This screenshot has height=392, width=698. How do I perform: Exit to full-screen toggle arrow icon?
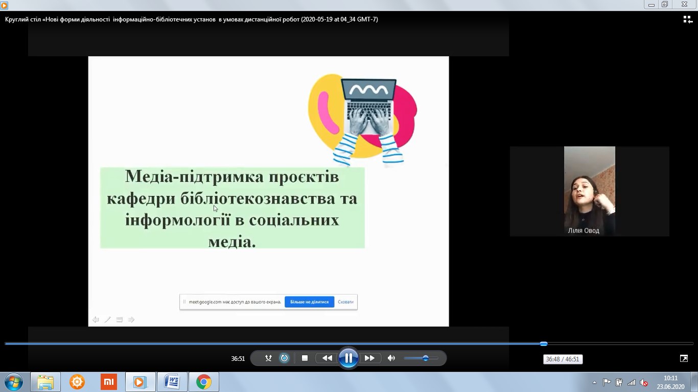pyautogui.click(x=684, y=359)
